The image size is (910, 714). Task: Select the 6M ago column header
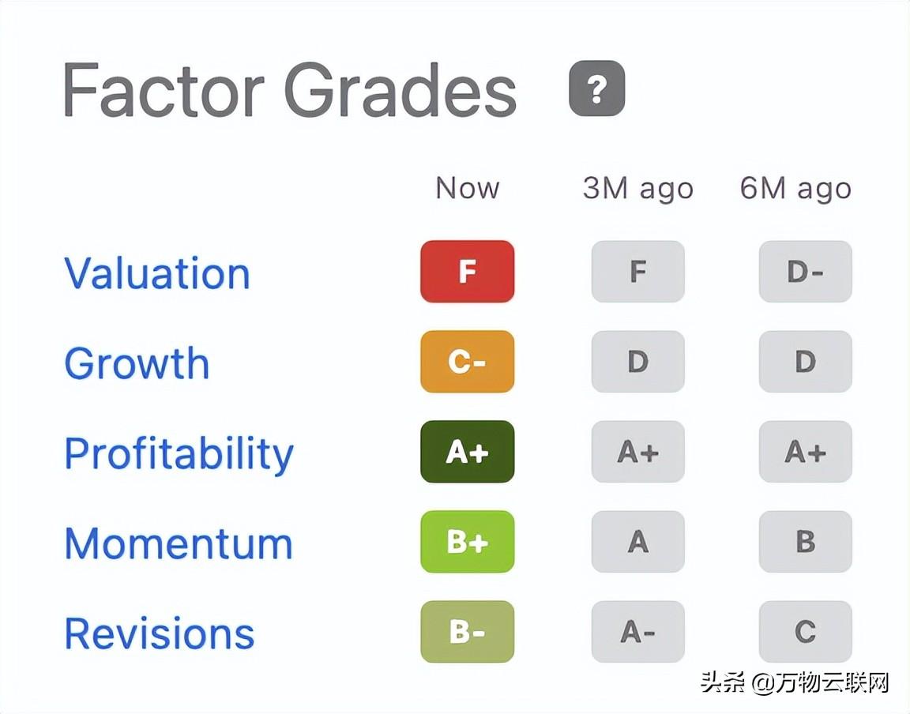click(795, 190)
